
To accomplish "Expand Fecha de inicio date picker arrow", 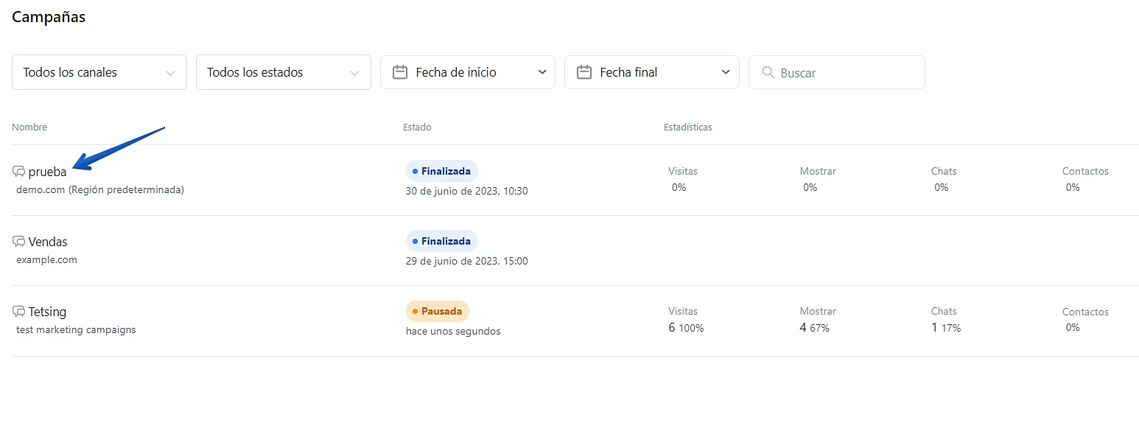I will click(542, 72).
